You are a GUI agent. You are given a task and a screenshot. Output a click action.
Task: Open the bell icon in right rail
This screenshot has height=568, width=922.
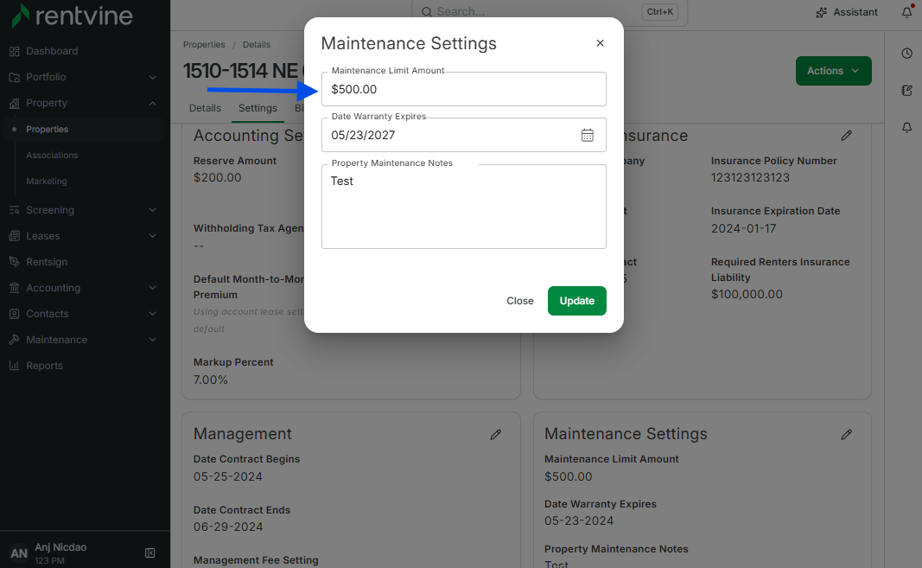[x=906, y=128]
